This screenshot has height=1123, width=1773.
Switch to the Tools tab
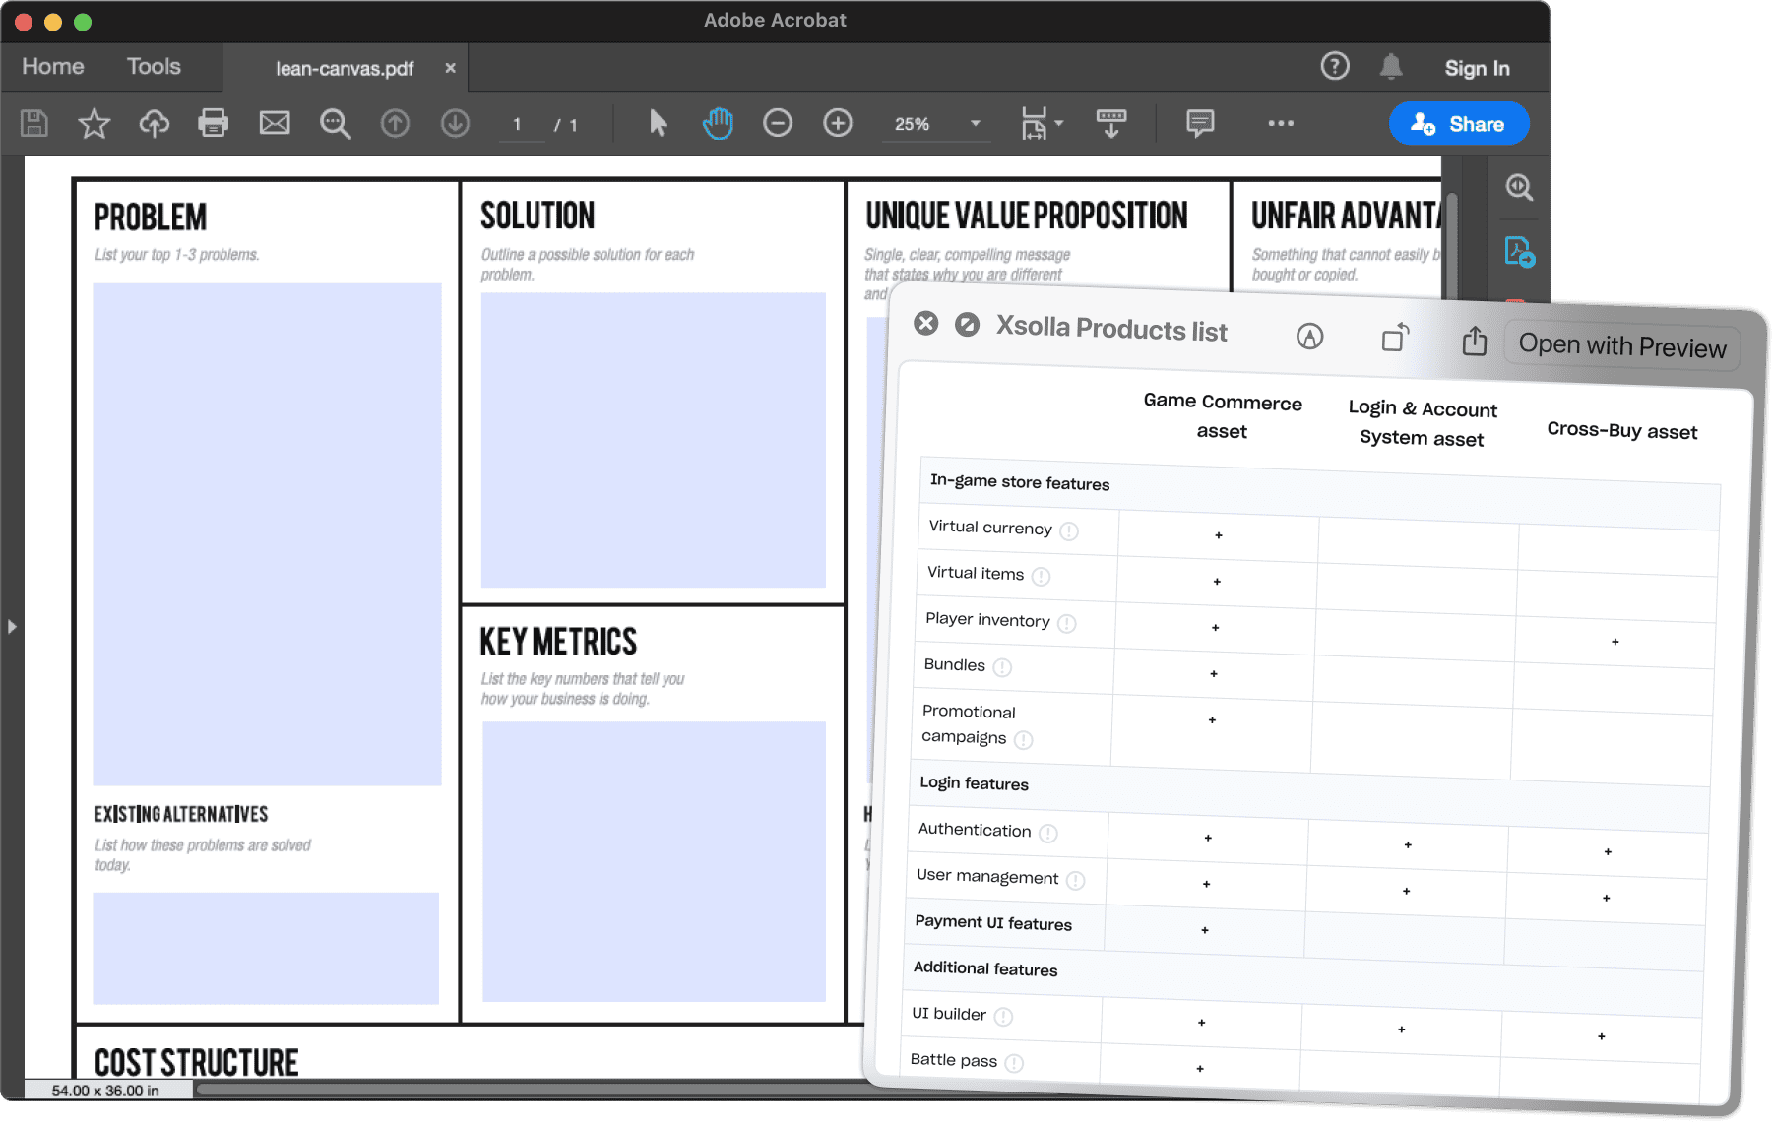pyautogui.click(x=154, y=66)
